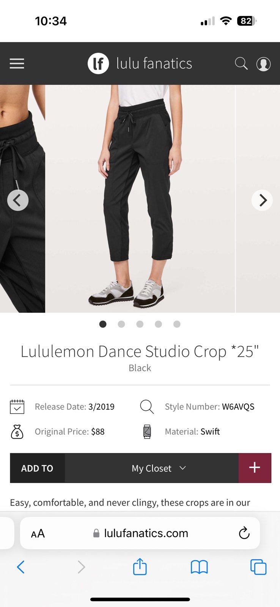
Task: Reload the lulufanatics.com page
Action: tap(244, 533)
